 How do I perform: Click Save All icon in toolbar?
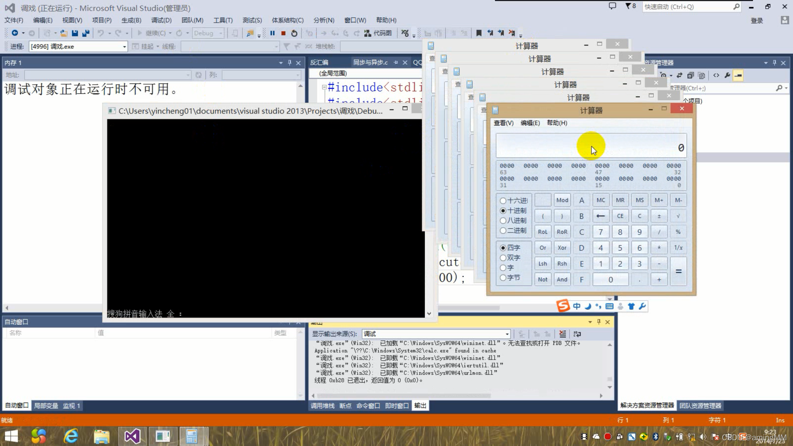pos(85,33)
